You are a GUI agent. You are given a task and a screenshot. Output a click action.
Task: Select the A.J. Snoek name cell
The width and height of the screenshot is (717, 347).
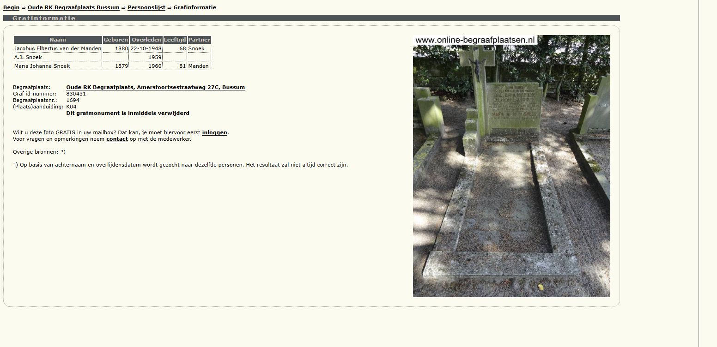coord(28,57)
